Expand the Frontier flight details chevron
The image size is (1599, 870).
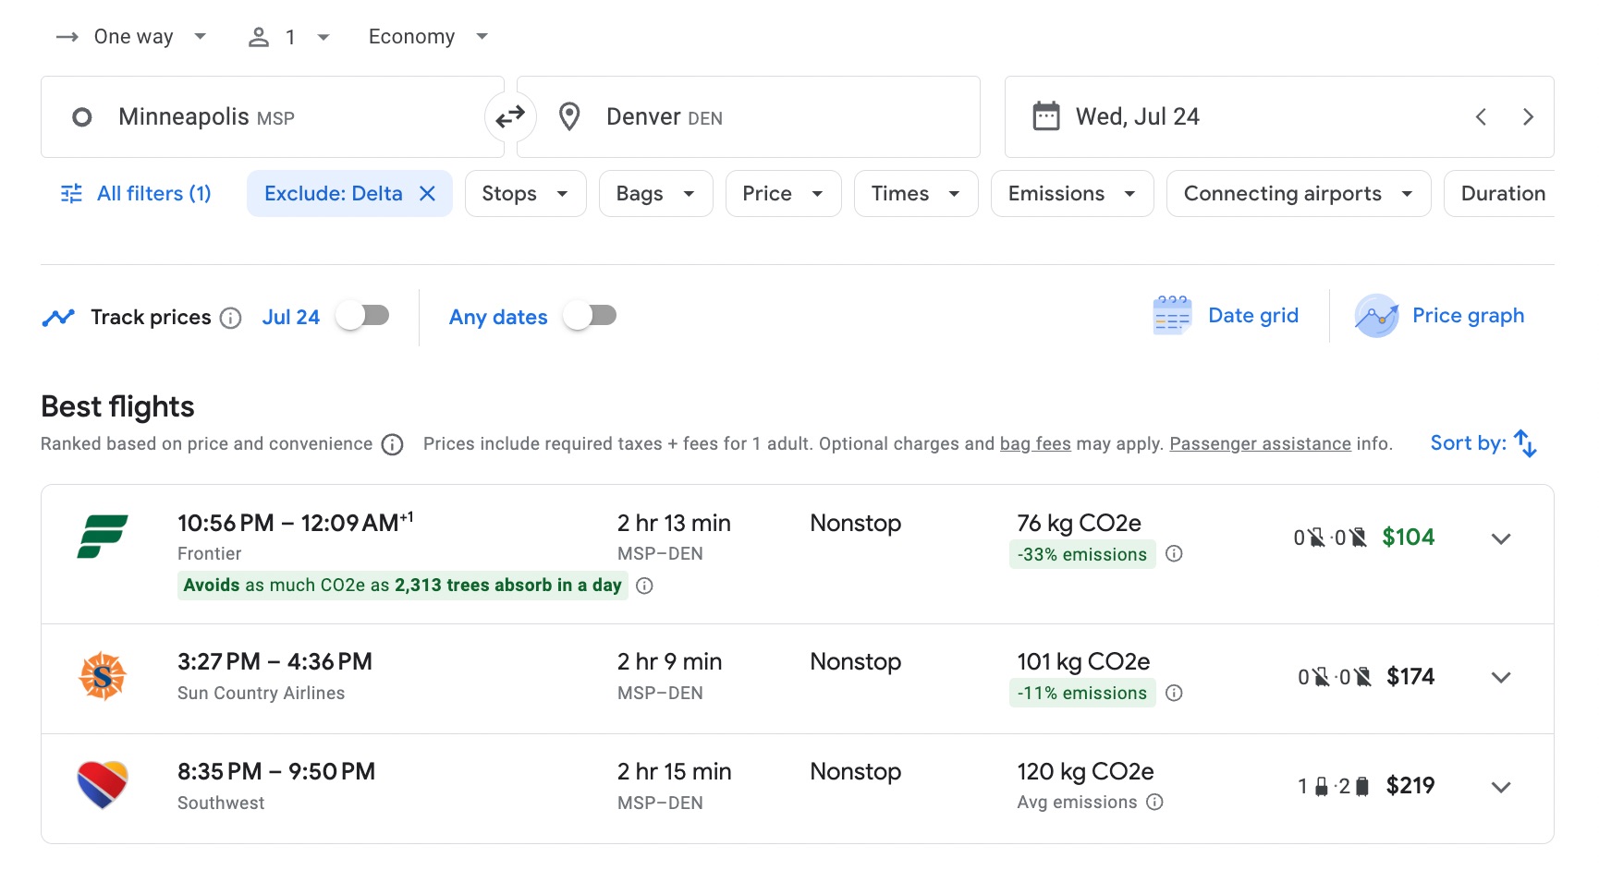pyautogui.click(x=1501, y=538)
